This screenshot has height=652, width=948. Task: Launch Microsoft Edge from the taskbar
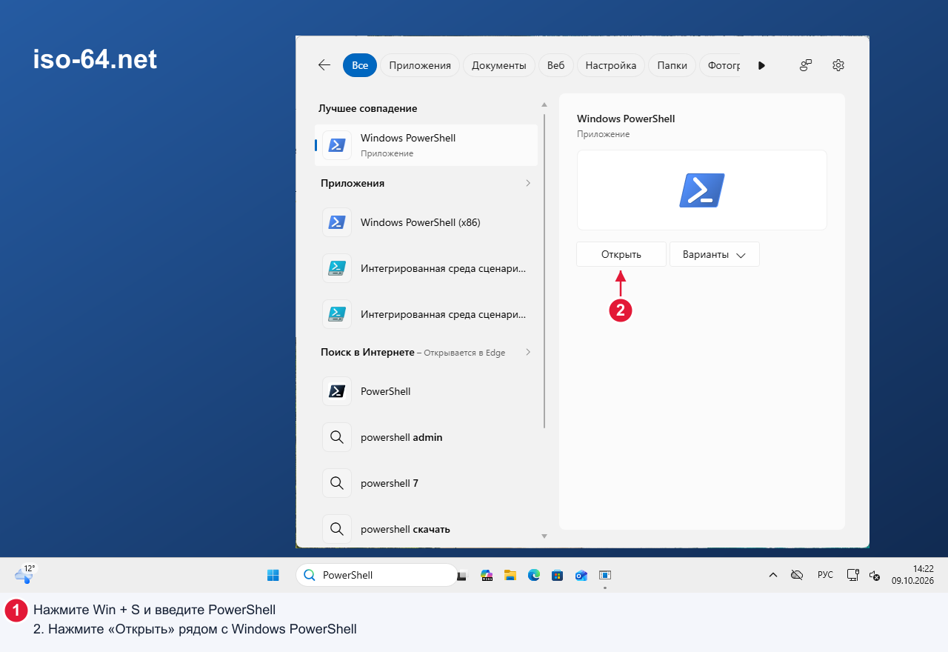click(x=533, y=575)
